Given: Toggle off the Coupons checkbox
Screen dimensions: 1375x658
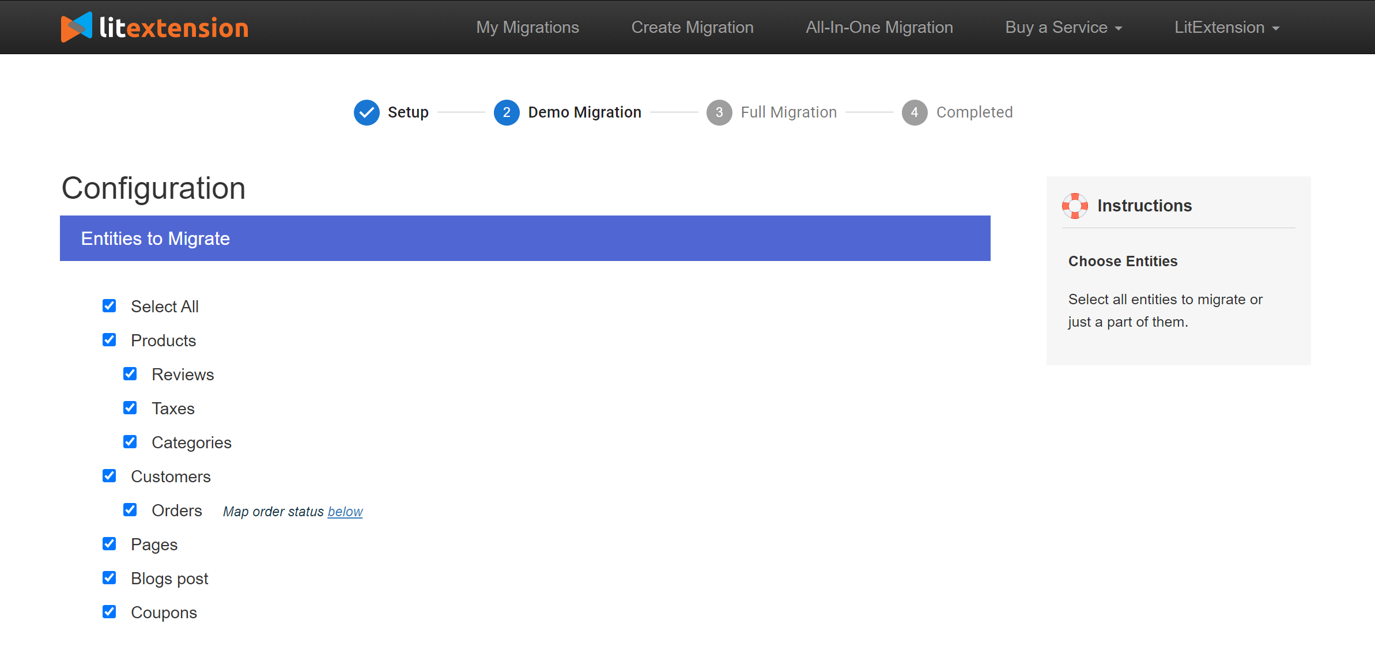Looking at the screenshot, I should point(109,612).
